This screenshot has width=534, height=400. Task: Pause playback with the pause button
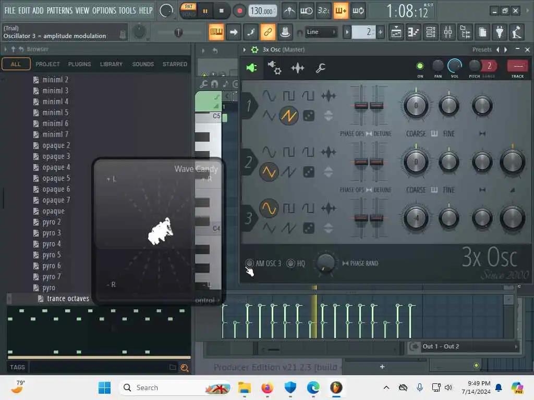205,11
